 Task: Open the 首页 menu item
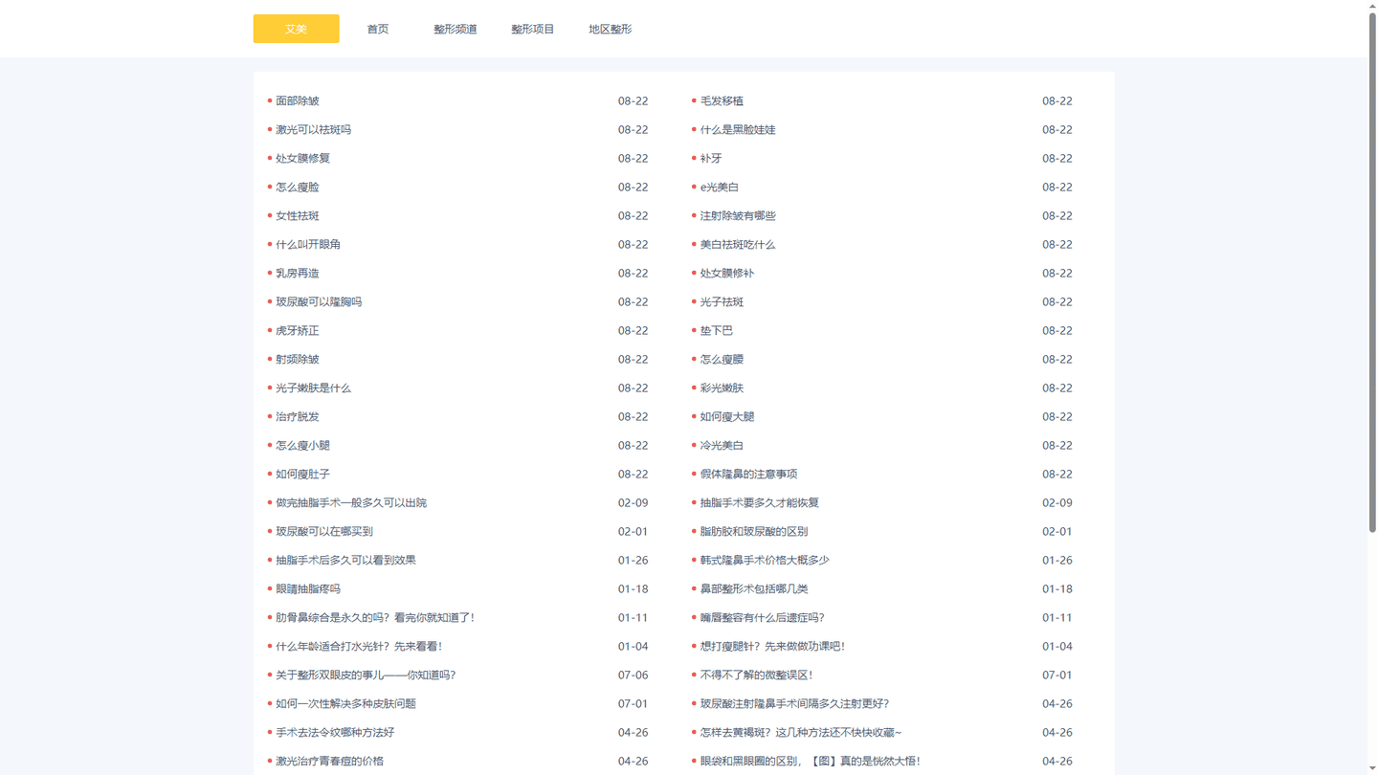coord(378,29)
